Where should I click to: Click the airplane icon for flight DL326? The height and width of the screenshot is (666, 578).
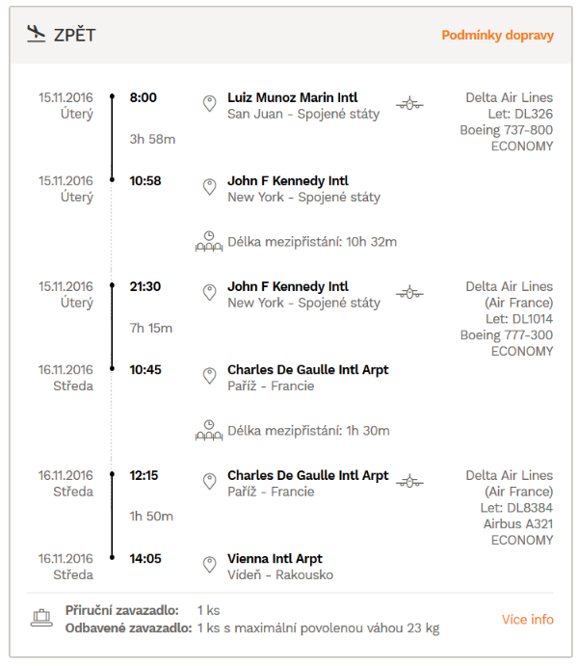point(409,103)
